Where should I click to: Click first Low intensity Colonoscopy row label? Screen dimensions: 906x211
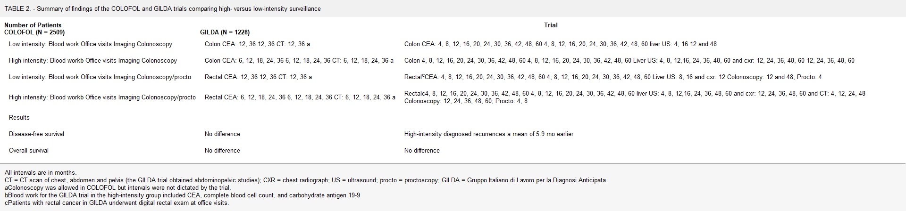(x=91, y=44)
